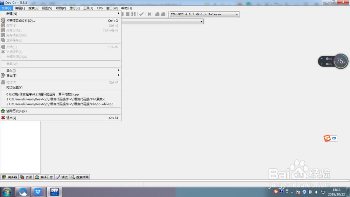
Task: Open the empty dropdown below the toolbar
Action: click(x=201, y=21)
